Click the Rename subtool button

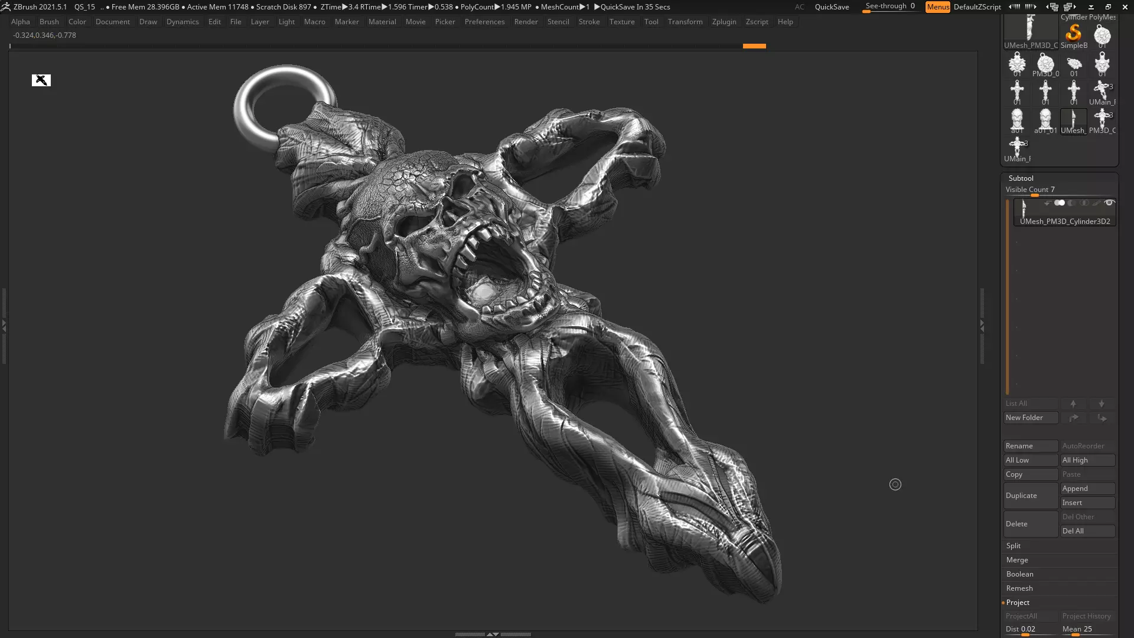(1031, 446)
